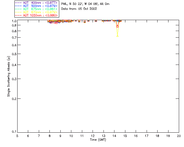The width and height of the screenshot is (184, 147).
Task: Click the y-axis tick label '0.6'
Action: coord(14,45)
